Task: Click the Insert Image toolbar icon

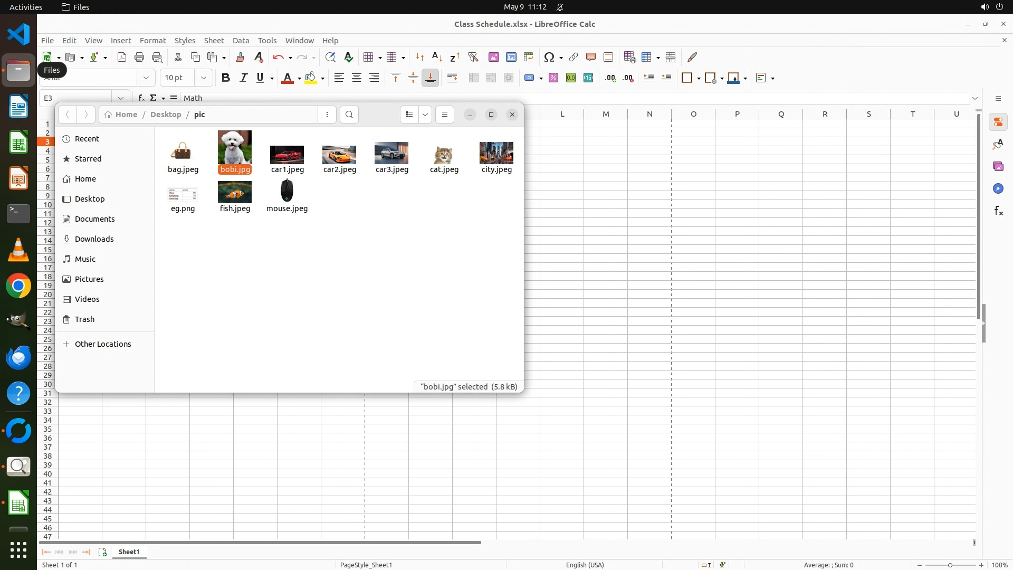Action: pyautogui.click(x=493, y=57)
